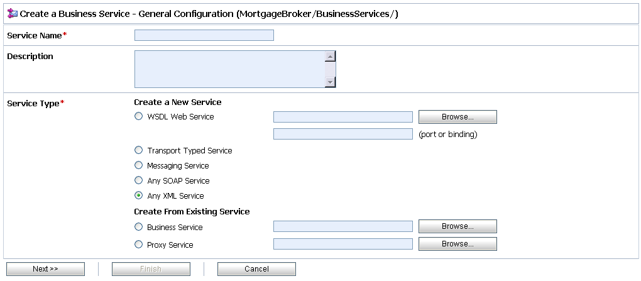Image resolution: width=641 pixels, height=281 pixels.
Task: Click Description scrollbar up arrow
Action: click(331, 57)
